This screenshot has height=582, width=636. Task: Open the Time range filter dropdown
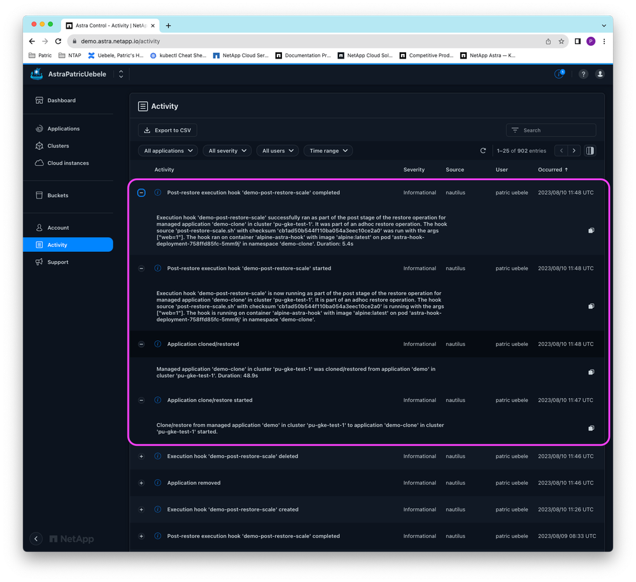[x=328, y=151]
